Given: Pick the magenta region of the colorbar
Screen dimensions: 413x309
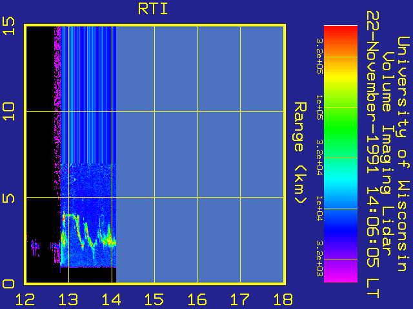Looking at the screenshot, I should [x=341, y=276].
